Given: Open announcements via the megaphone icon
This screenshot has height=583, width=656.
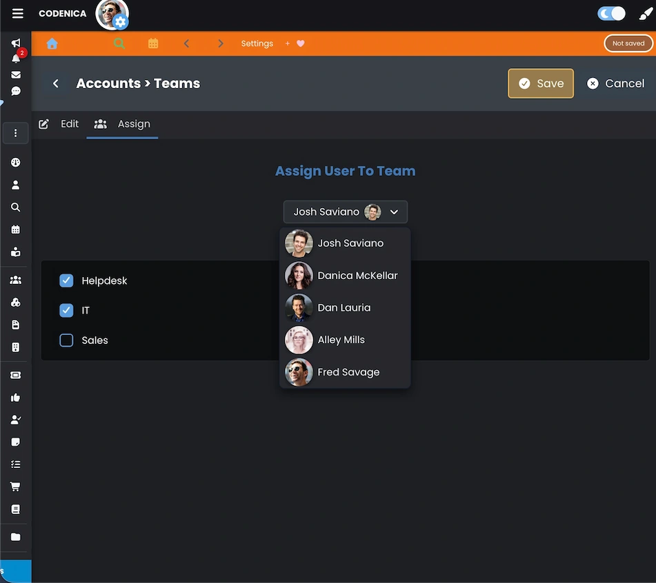Looking at the screenshot, I should click(x=15, y=42).
